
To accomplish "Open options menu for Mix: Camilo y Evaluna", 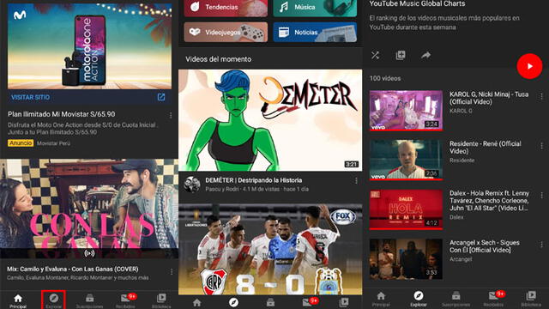I will pos(172,271).
